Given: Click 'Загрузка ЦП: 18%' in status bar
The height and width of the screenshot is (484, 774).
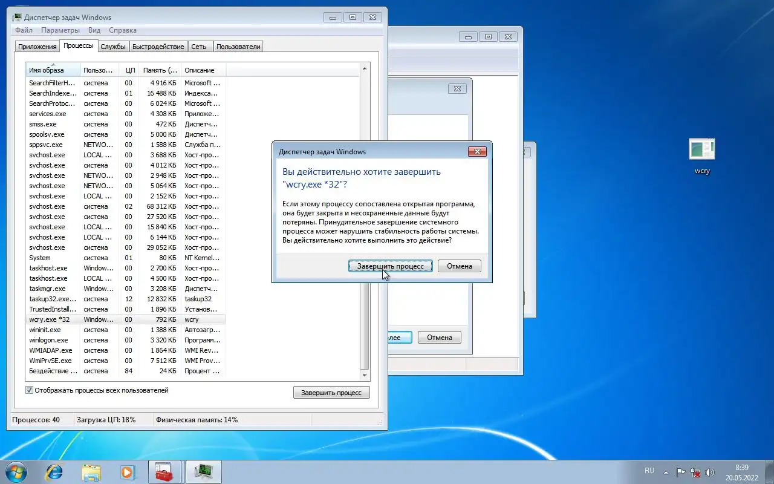Looking at the screenshot, I should [x=106, y=419].
